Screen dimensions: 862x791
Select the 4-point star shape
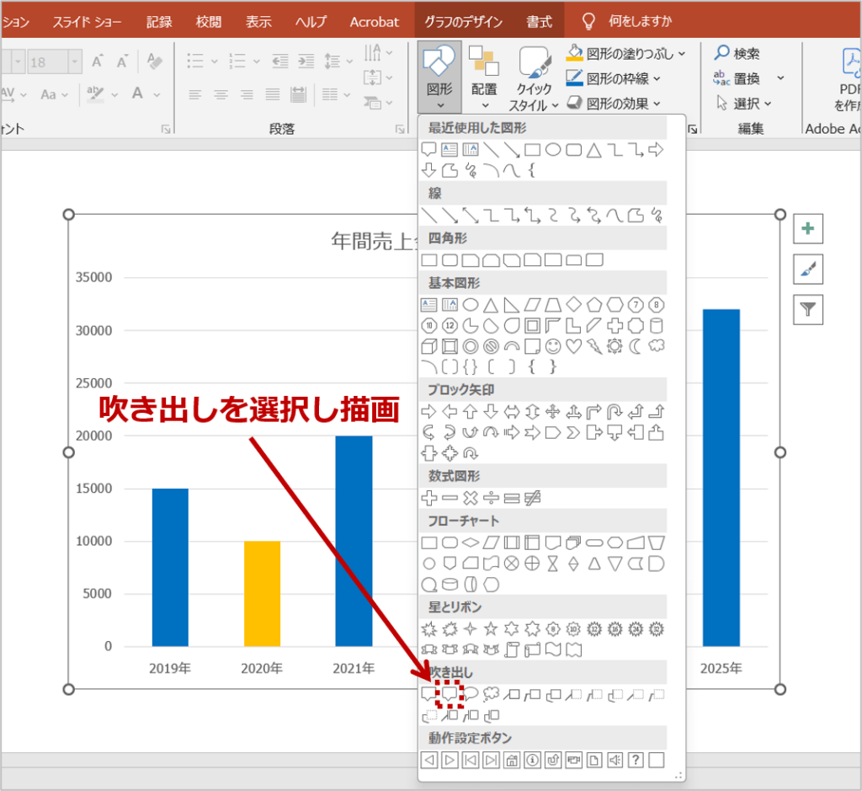(x=470, y=628)
